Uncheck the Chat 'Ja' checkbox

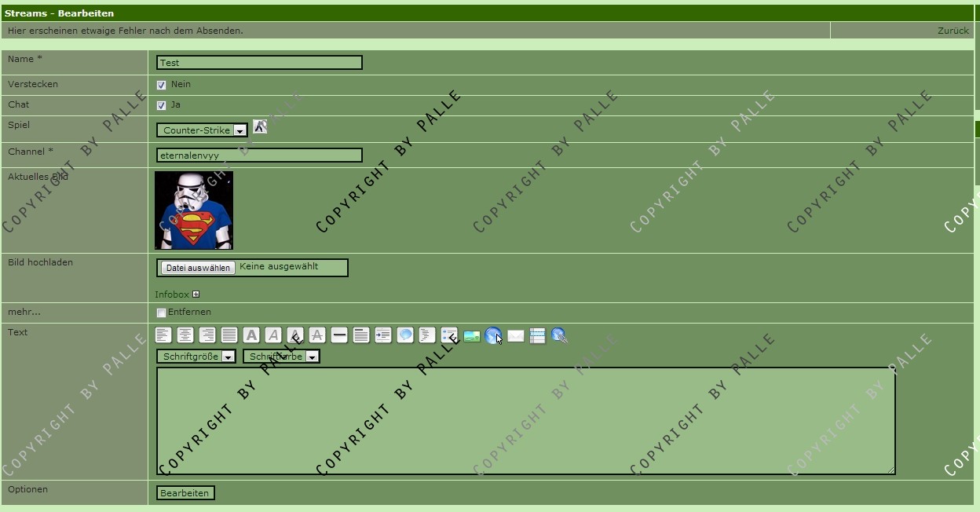(162, 105)
